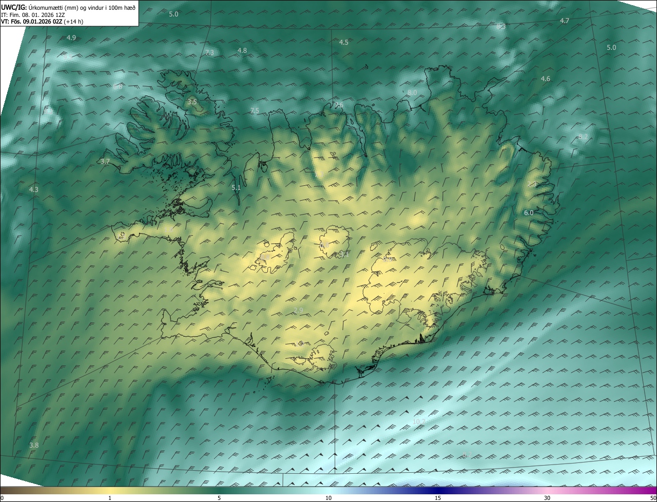Click the "10.2" value over the sea
The height and width of the screenshot is (502, 657).
point(419,422)
